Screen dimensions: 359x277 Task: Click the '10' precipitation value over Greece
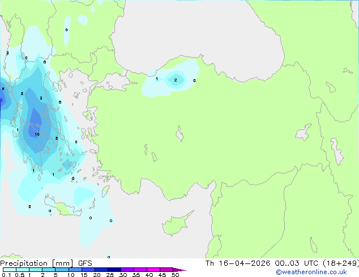[x=37, y=135]
